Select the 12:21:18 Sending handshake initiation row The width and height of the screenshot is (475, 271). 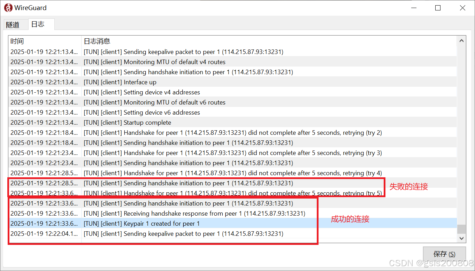232,143
